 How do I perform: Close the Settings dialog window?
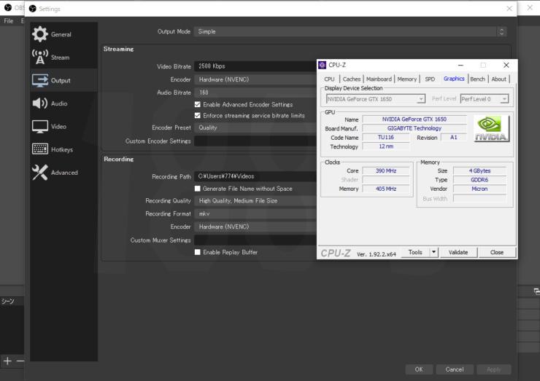click(x=509, y=9)
